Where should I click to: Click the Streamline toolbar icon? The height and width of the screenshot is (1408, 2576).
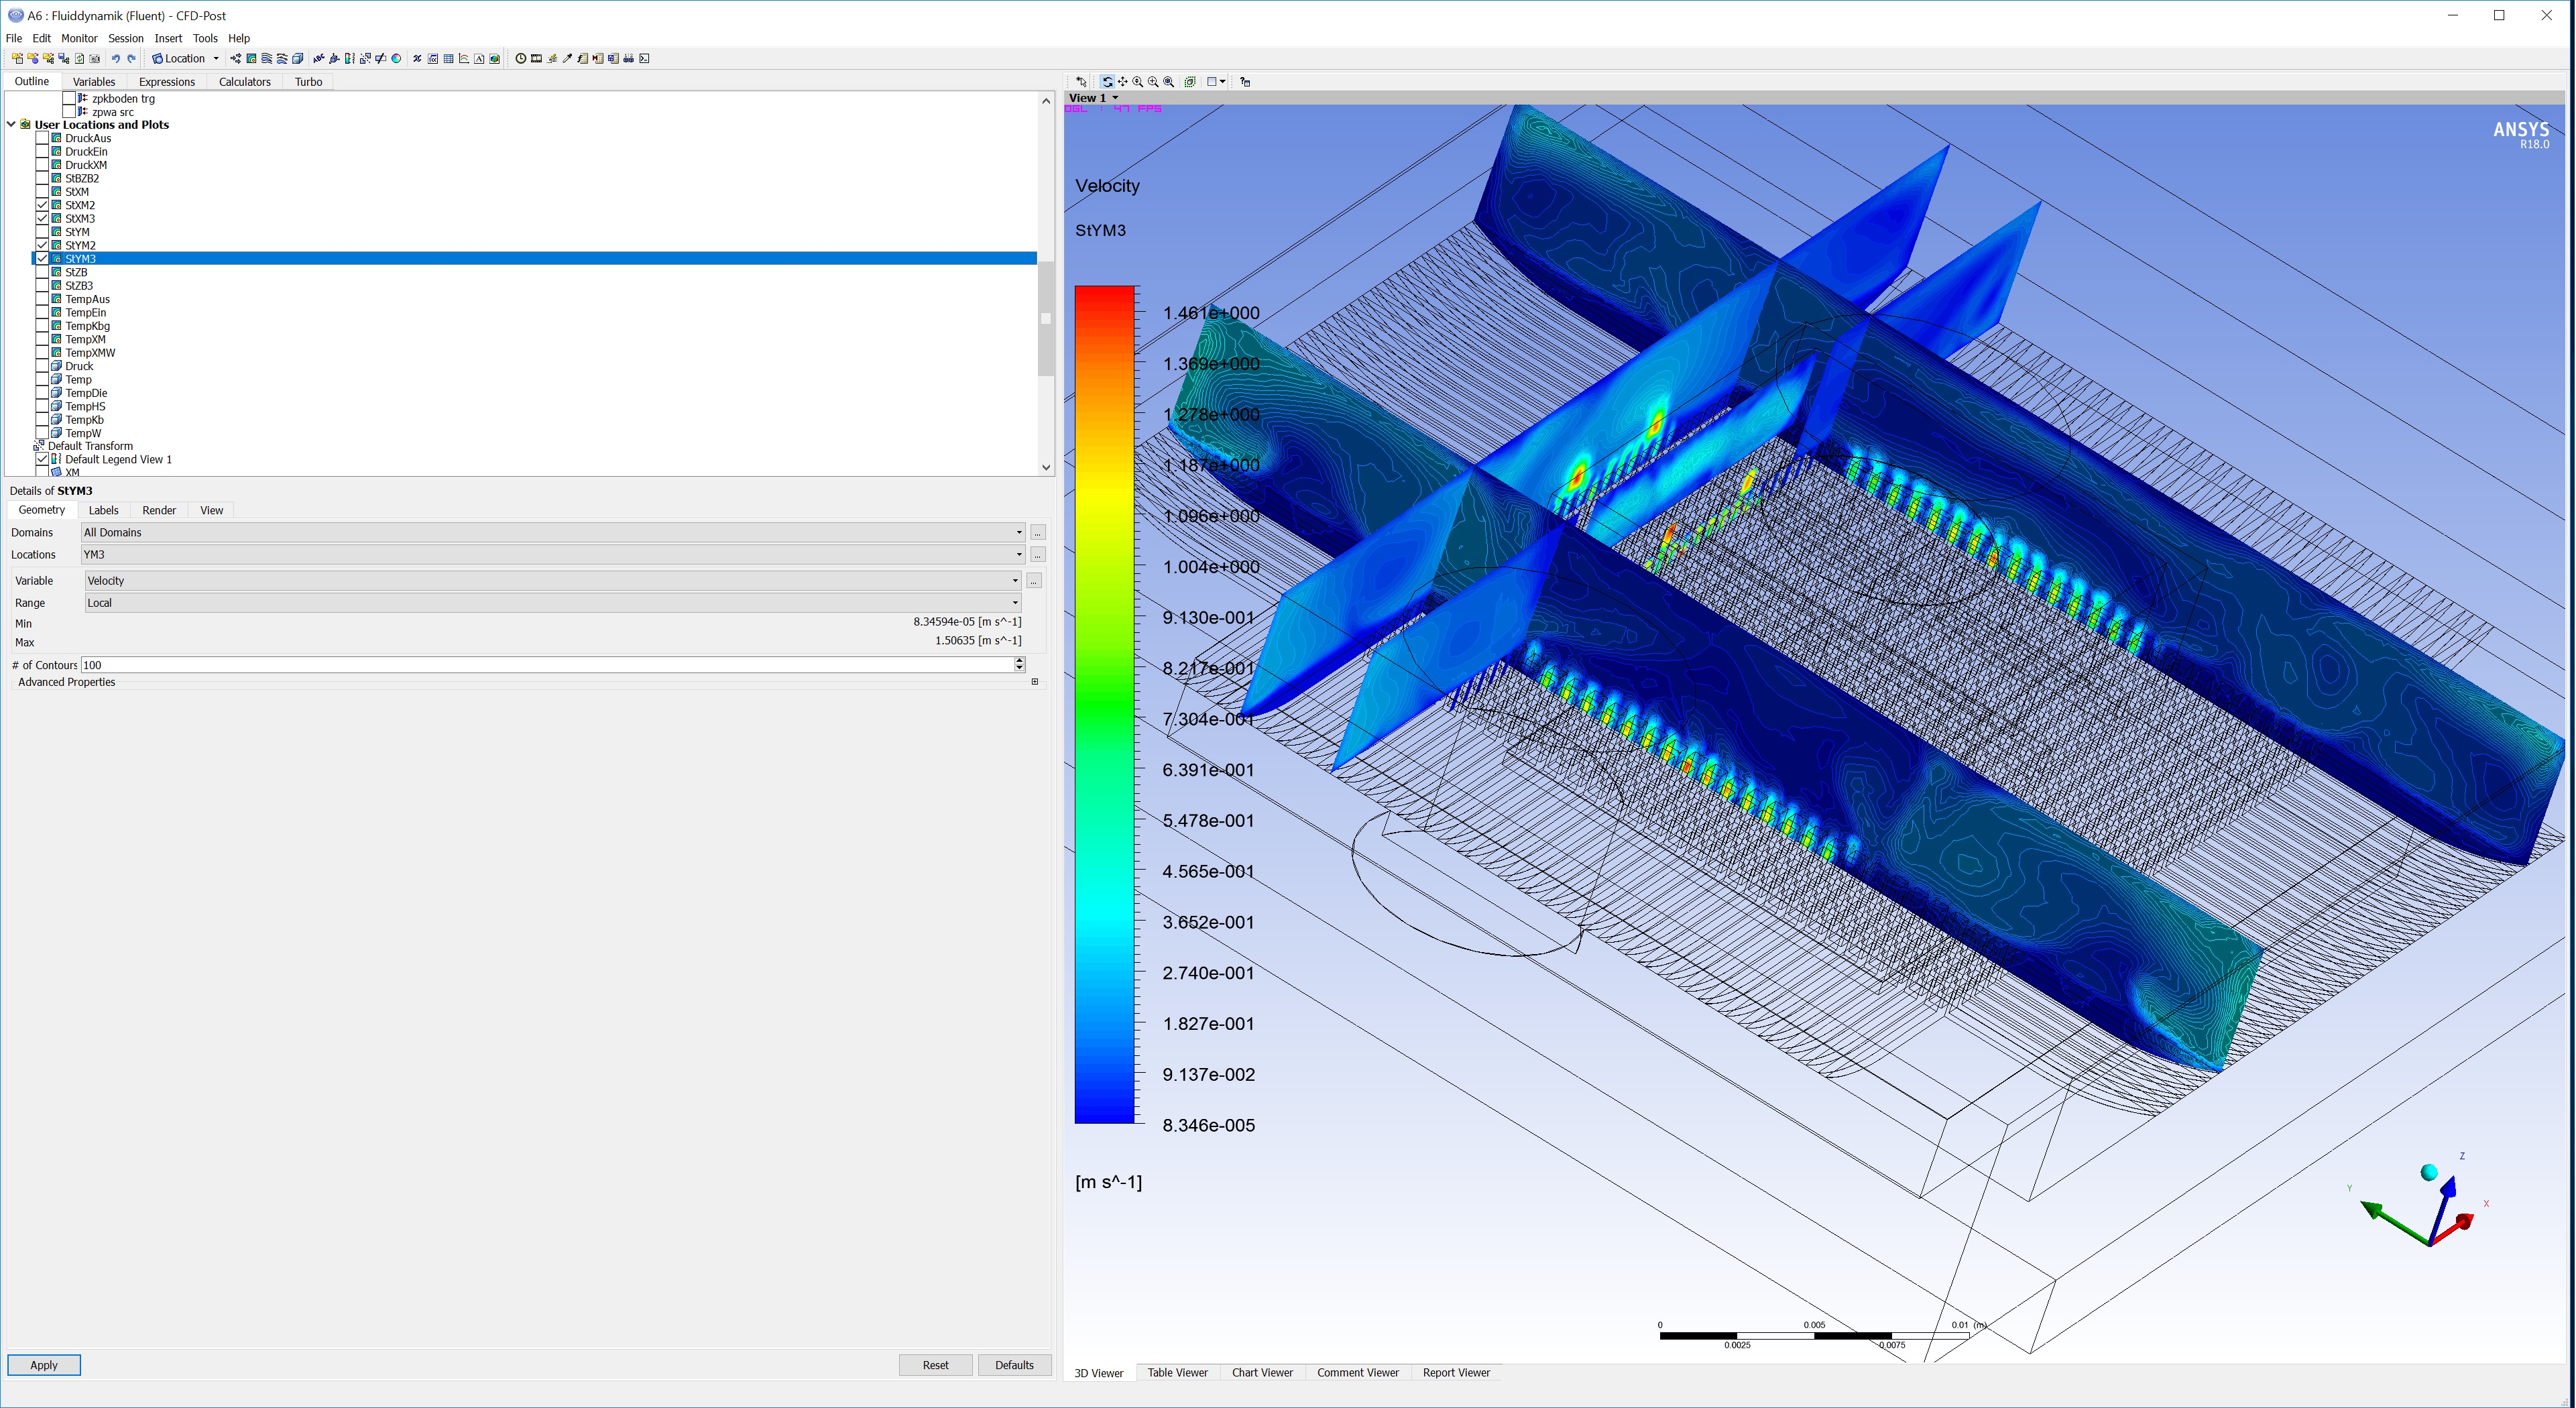[x=267, y=59]
